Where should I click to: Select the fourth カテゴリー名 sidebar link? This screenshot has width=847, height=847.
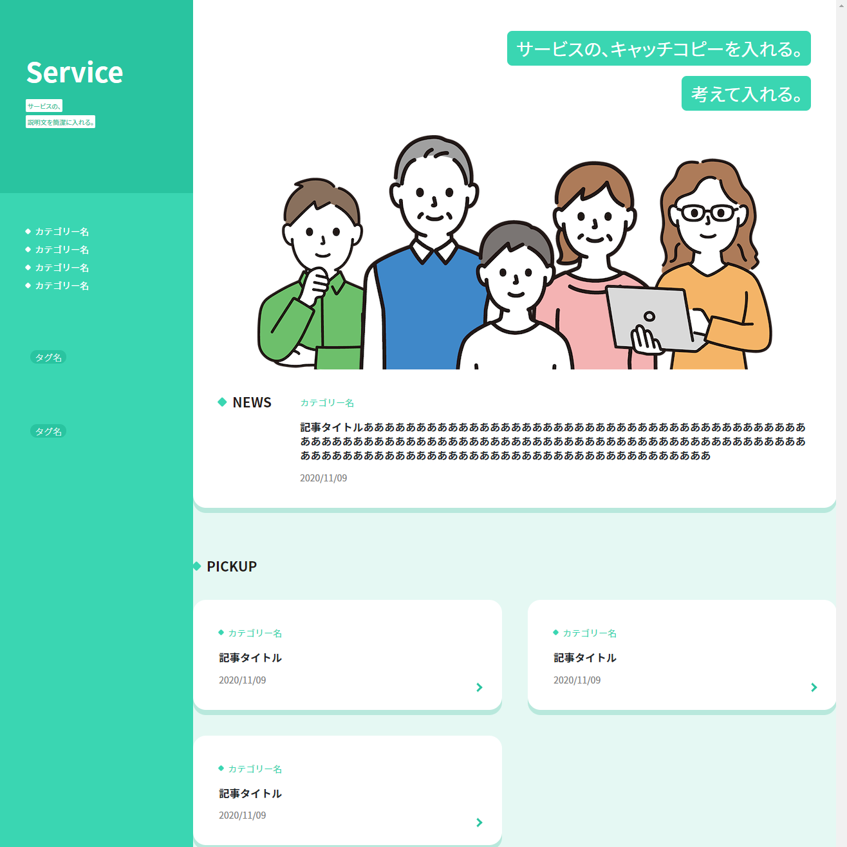[x=62, y=286]
